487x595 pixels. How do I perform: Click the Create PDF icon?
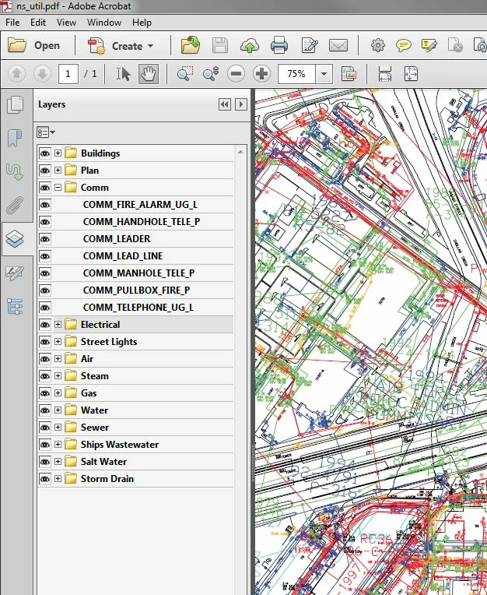[96, 45]
